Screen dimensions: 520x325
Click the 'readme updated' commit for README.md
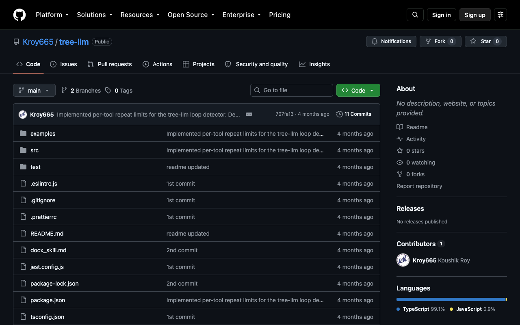[x=188, y=234]
